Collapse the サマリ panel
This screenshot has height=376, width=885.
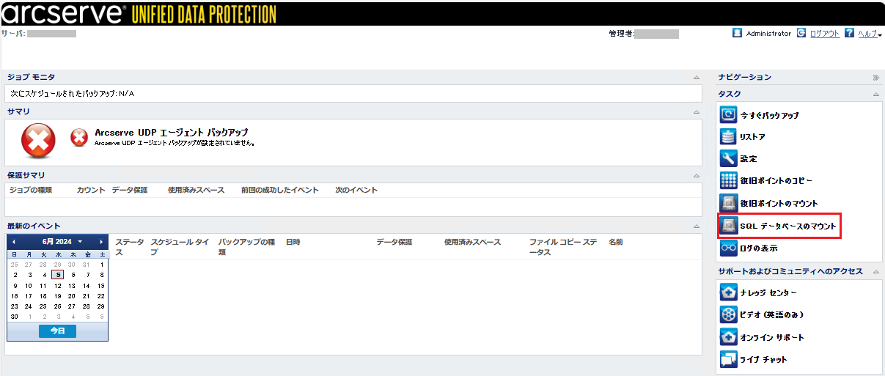[x=696, y=111]
